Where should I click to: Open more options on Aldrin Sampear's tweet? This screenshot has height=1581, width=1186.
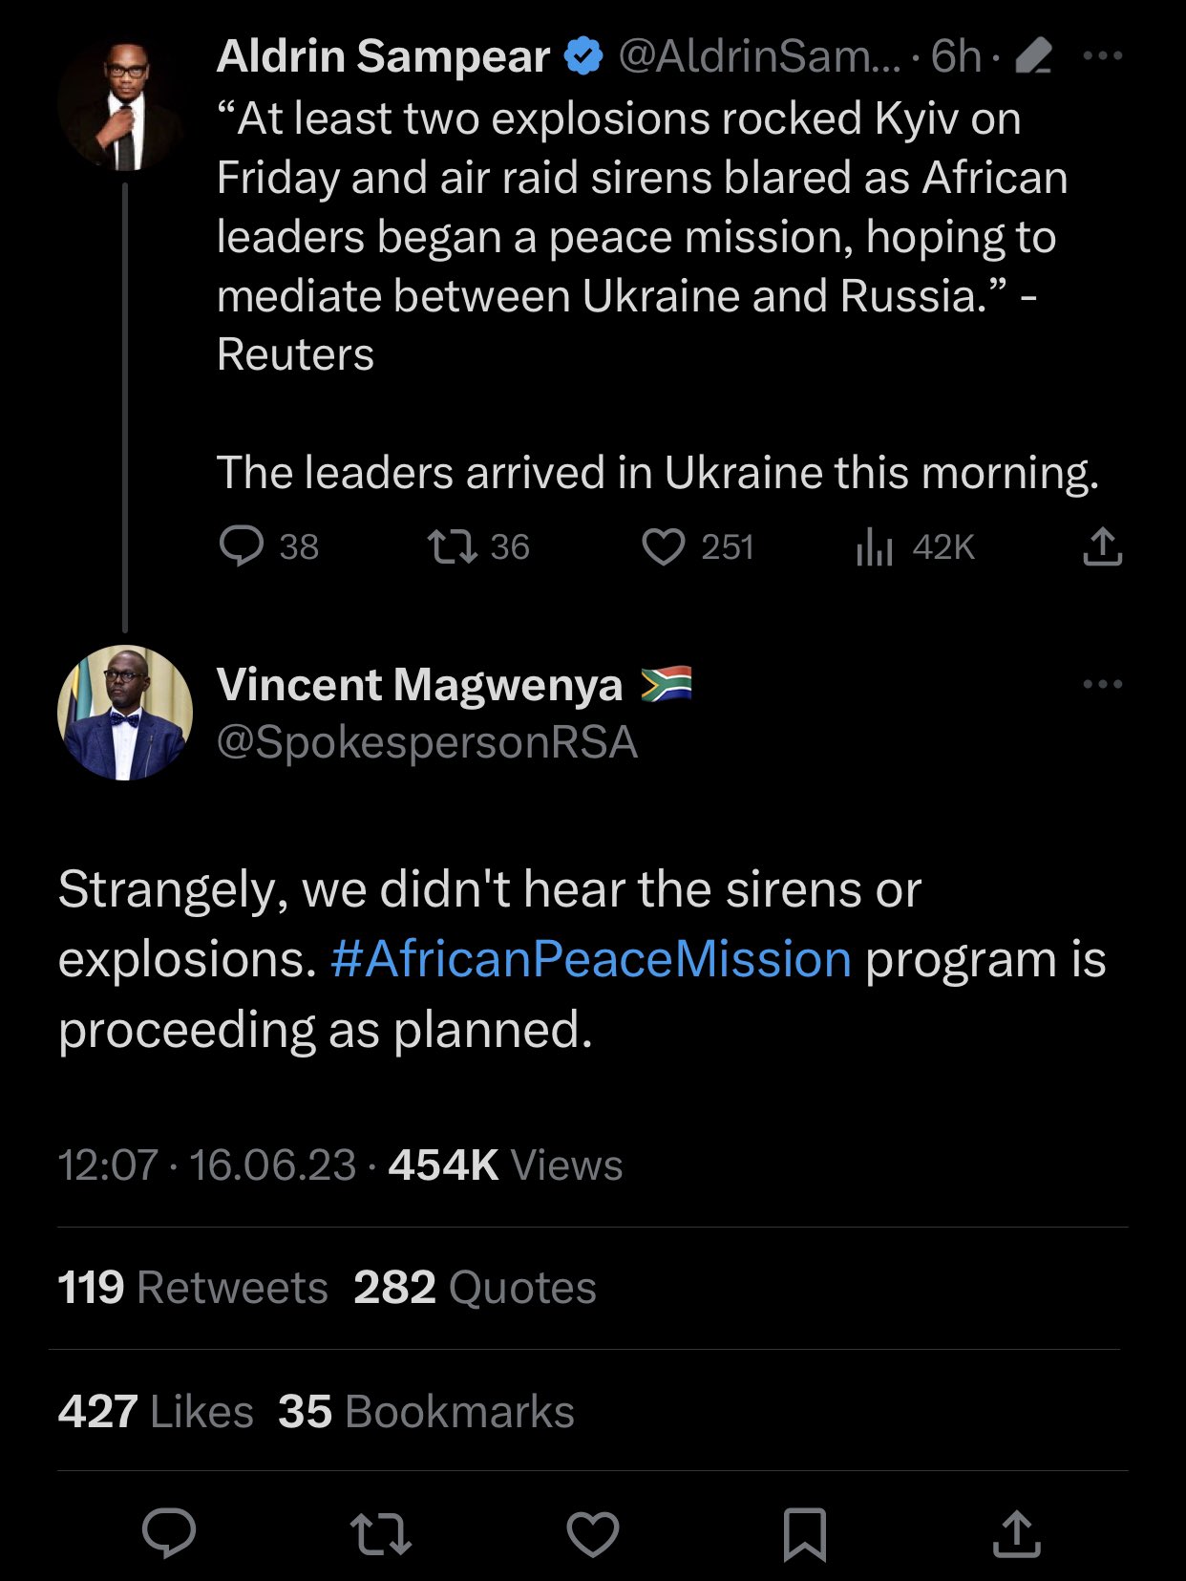click(1102, 56)
